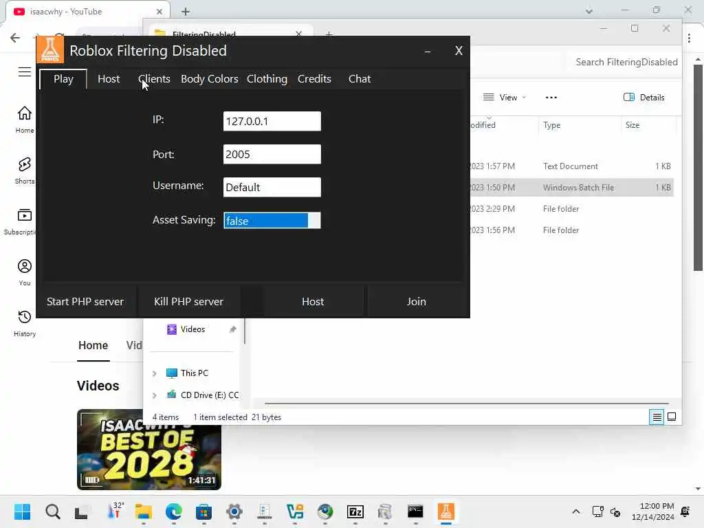
Task: Open the See more options in Explorer
Action: [551, 98]
